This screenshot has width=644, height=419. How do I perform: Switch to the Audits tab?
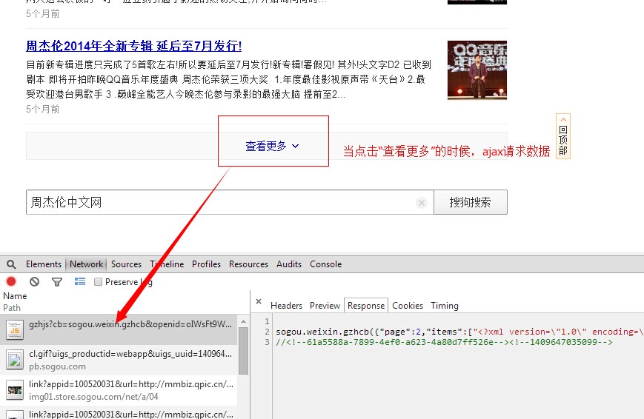pyautogui.click(x=289, y=264)
